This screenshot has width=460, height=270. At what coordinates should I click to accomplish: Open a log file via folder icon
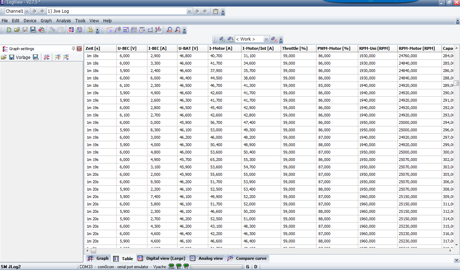17,30
